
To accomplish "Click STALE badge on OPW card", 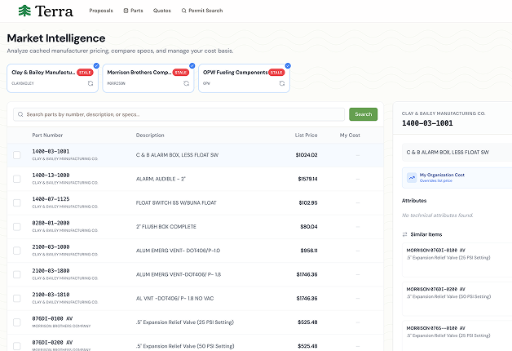I will coord(276,72).
